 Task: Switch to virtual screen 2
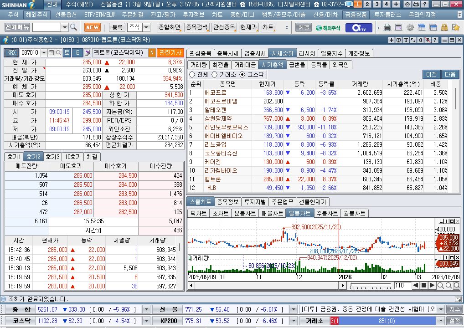(x=367, y=4)
